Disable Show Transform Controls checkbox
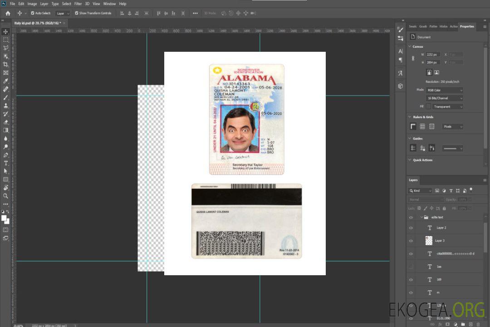 pos(77,13)
